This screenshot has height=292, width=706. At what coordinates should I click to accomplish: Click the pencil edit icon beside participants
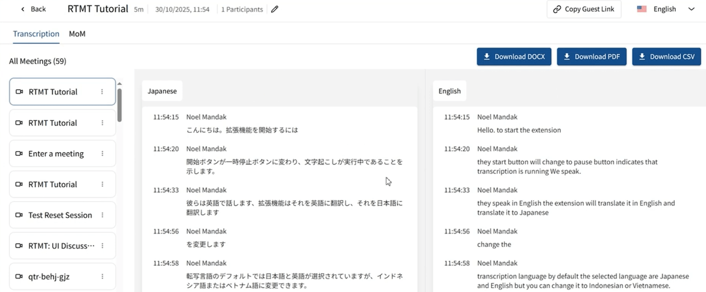[x=275, y=9]
